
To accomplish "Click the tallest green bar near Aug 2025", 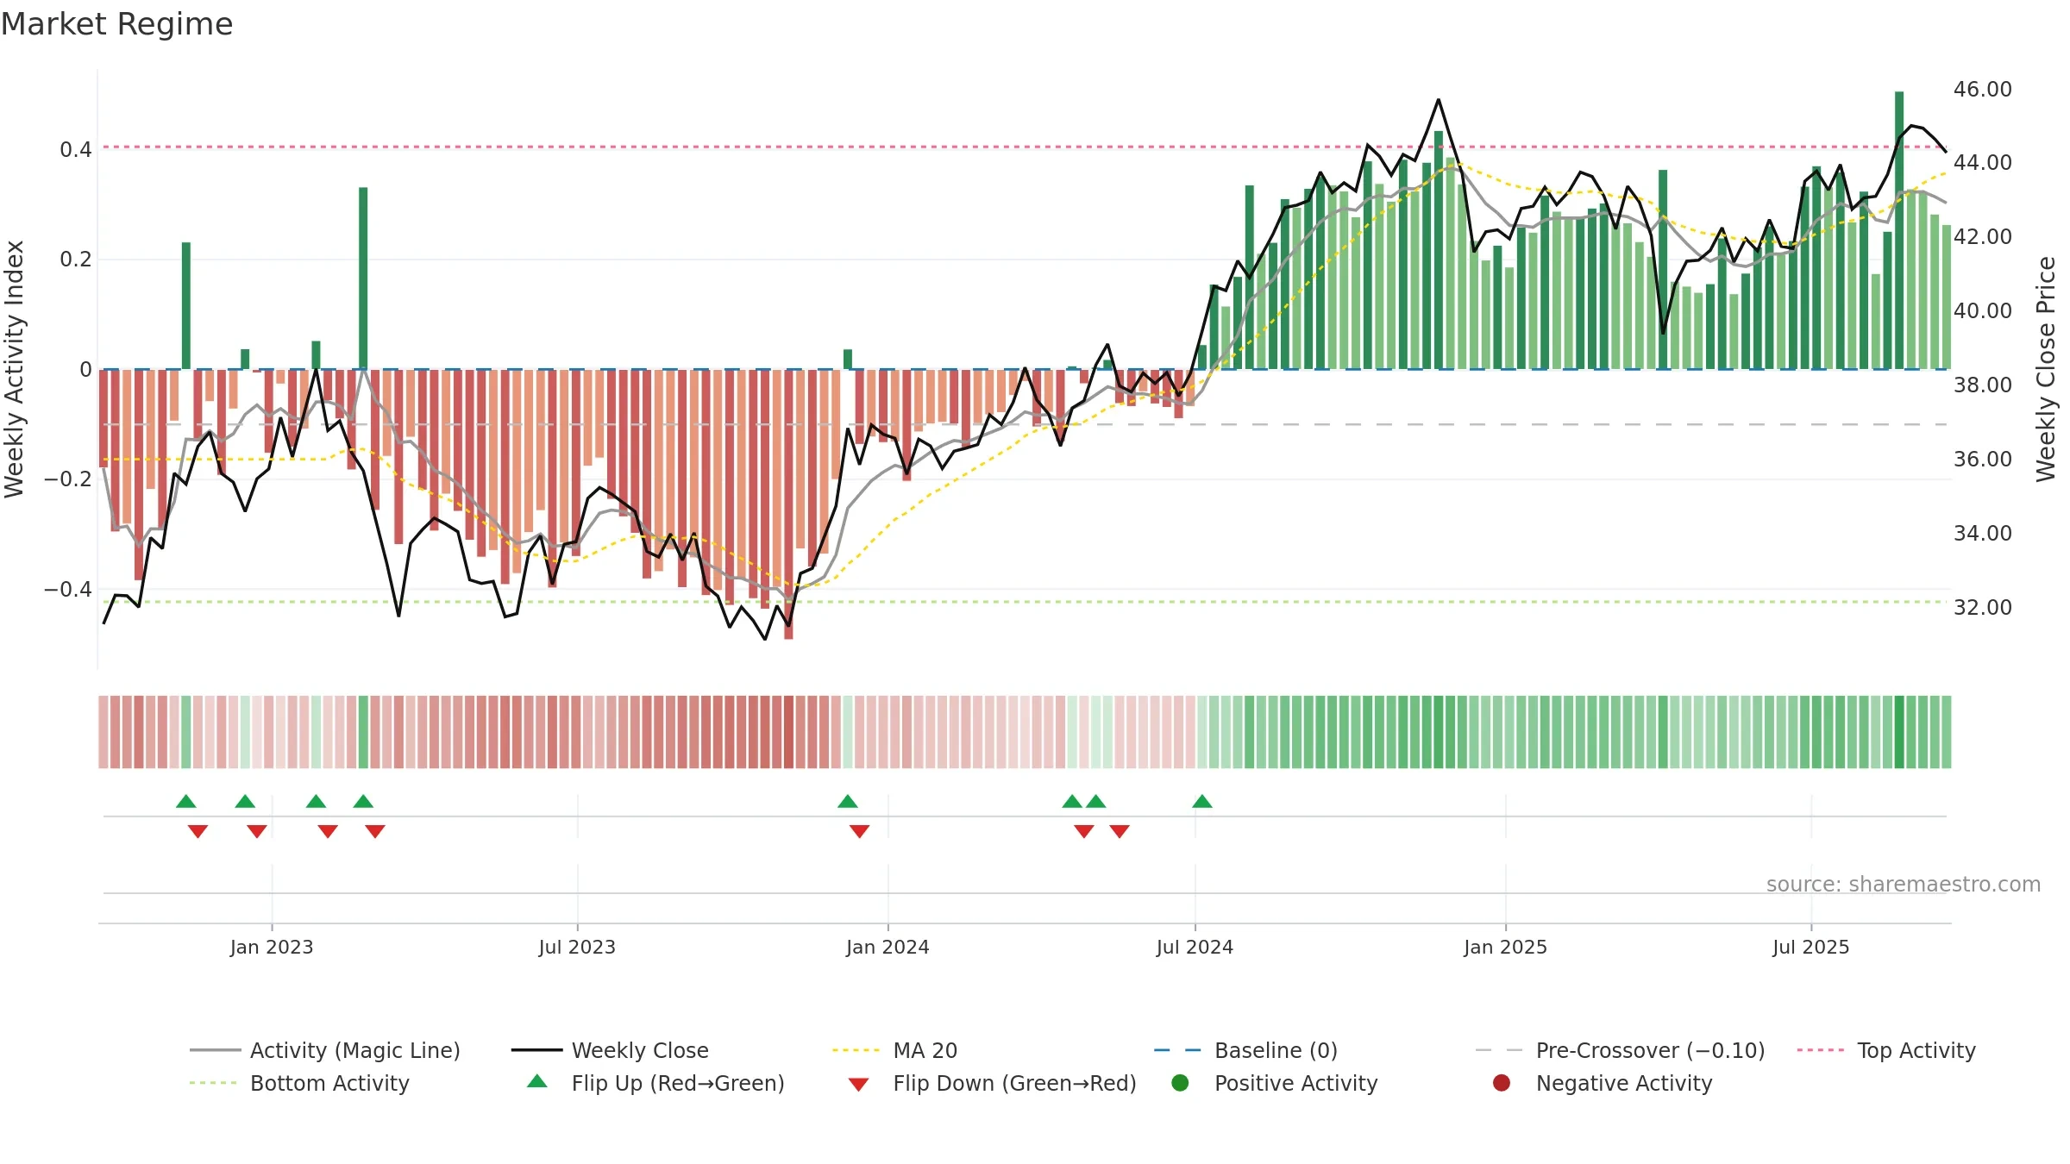I will (1899, 230).
